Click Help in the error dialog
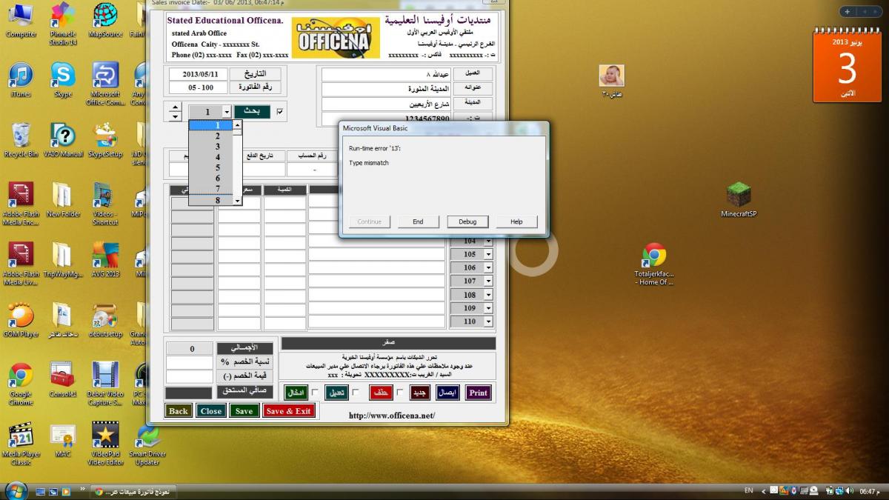This screenshot has width=889, height=500. pyautogui.click(x=516, y=221)
